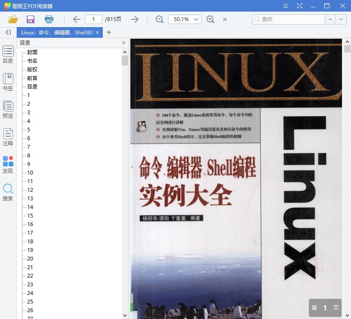Screen dimensions: 351x319
Task: Jump to outline entry 3
Action: [28, 113]
